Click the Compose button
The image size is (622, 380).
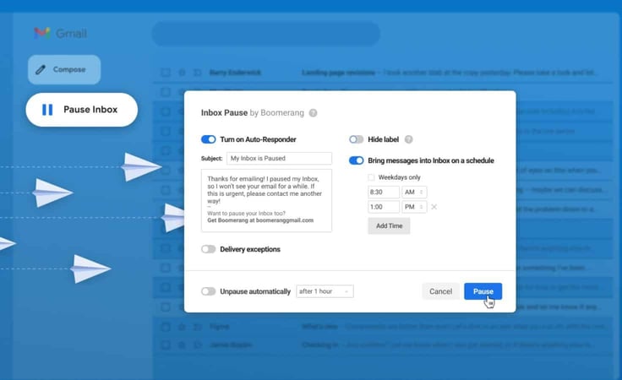pos(64,70)
